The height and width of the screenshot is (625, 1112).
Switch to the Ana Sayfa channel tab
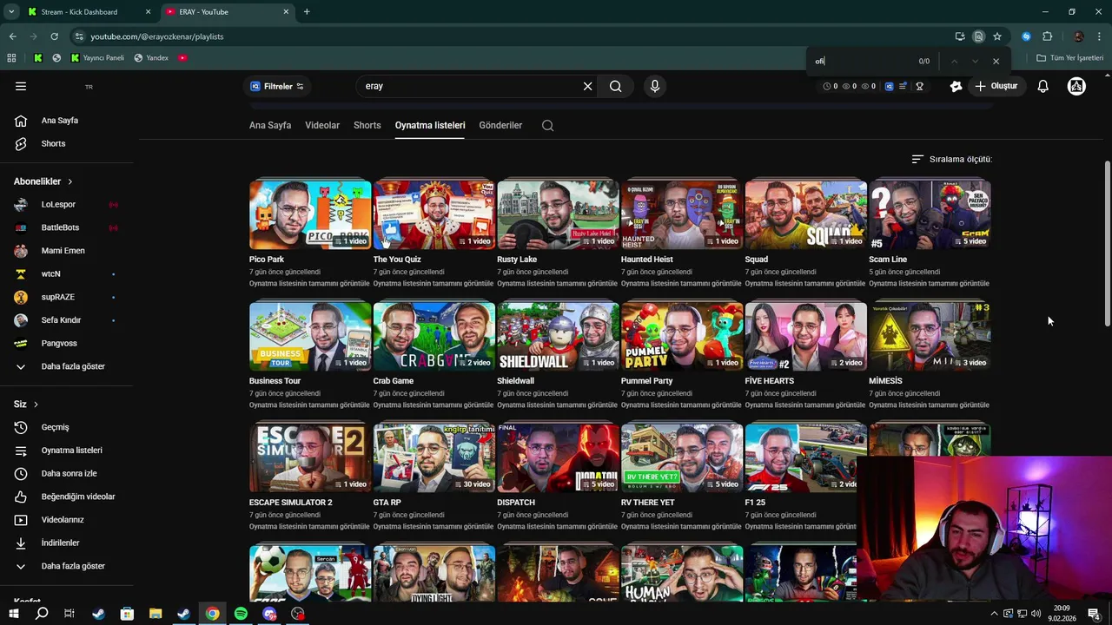coord(270,125)
